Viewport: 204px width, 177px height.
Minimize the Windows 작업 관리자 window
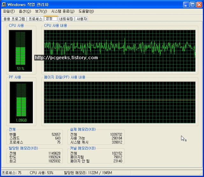(186, 5)
